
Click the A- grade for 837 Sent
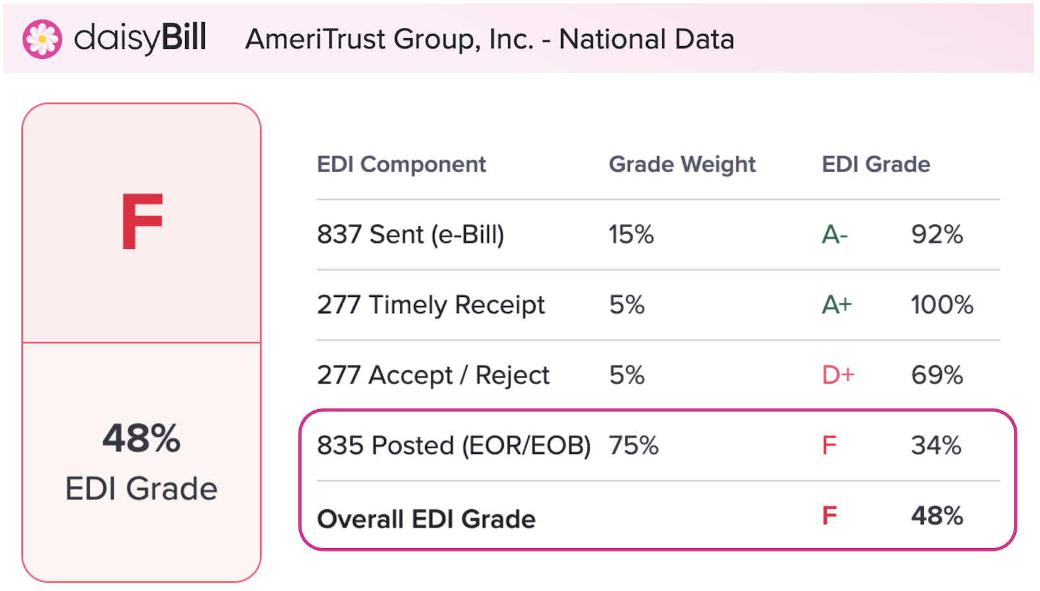click(835, 234)
